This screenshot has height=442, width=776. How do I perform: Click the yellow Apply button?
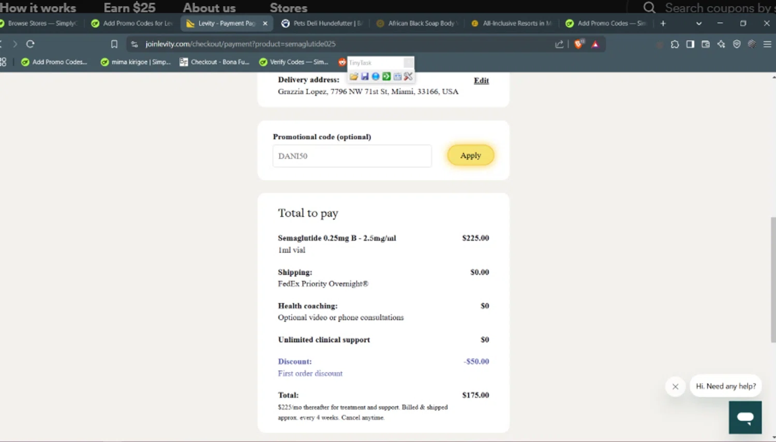[471, 155]
